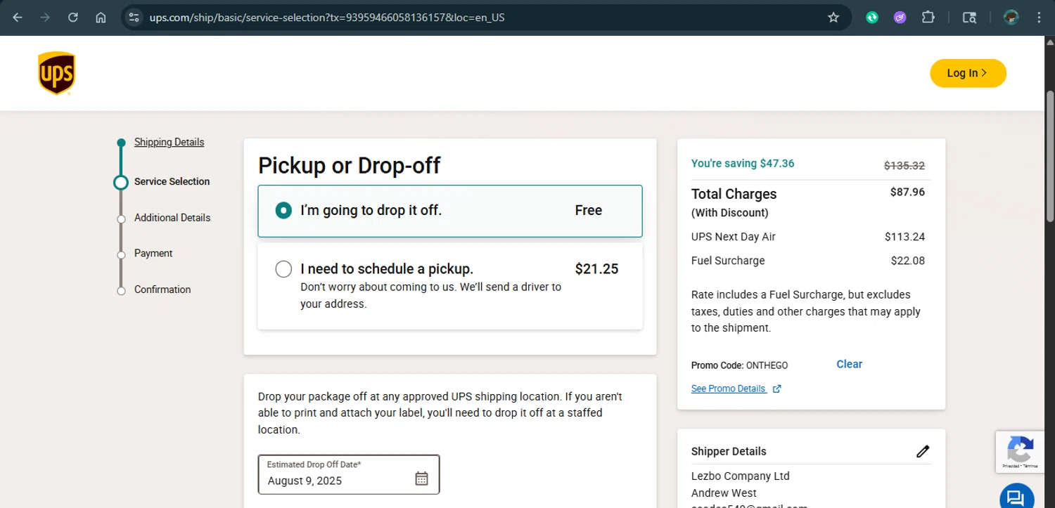Click external link icon beside Promo Details
The image size is (1055, 508).
776,389
